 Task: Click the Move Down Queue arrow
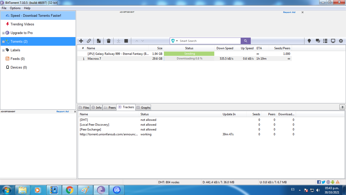pos(143,41)
